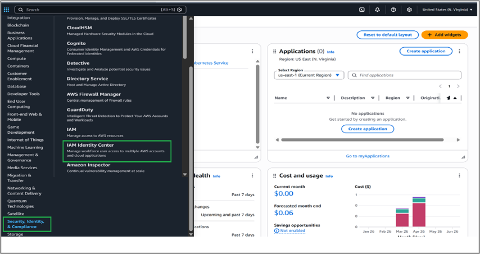Click the Apr 26 cost bar
Image resolution: width=480 pixels, height=254 pixels.
coord(419,212)
